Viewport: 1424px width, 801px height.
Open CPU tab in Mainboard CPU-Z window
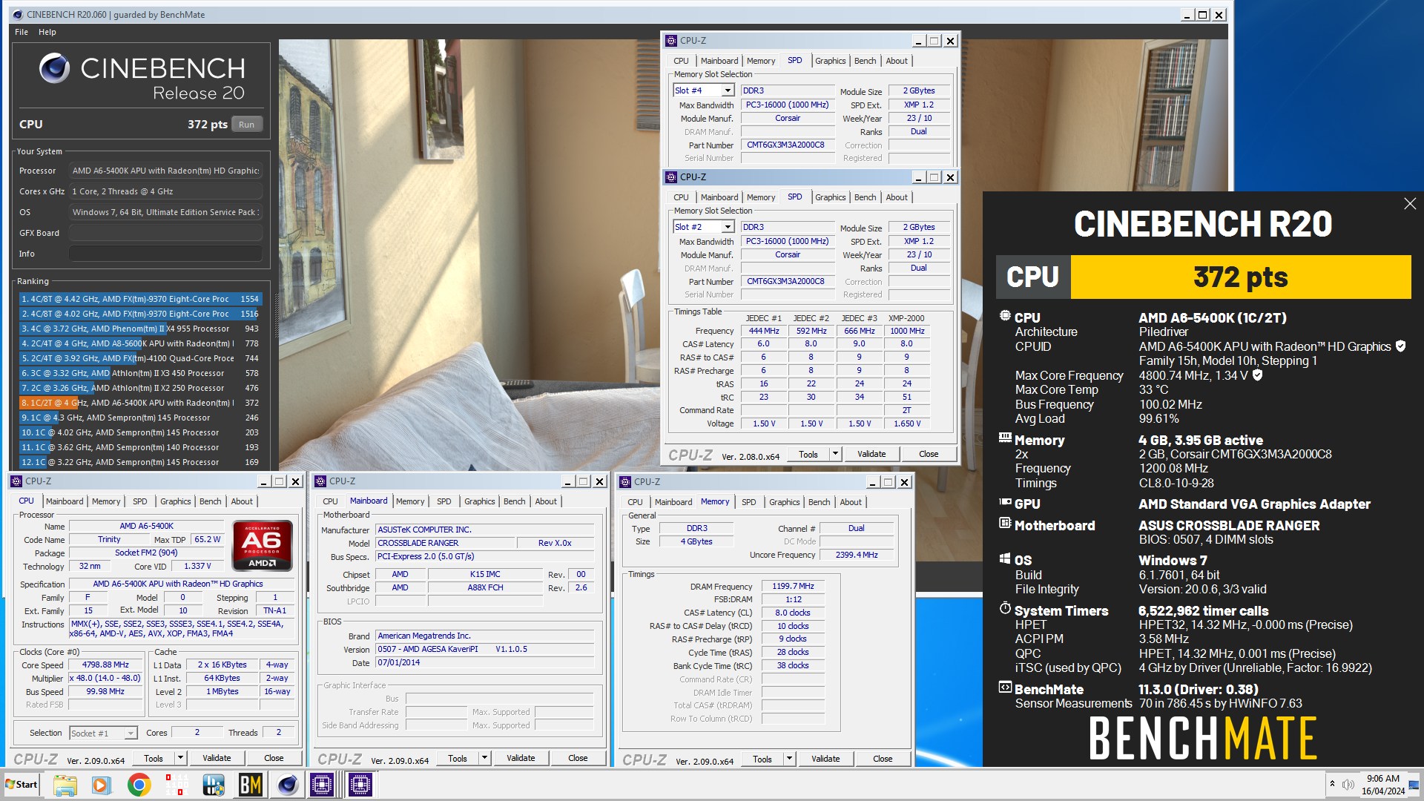pos(330,501)
